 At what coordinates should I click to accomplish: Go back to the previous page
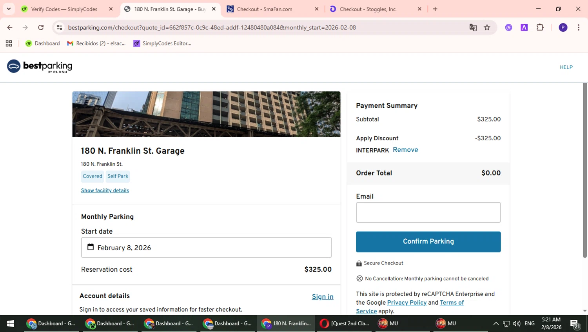click(x=10, y=27)
